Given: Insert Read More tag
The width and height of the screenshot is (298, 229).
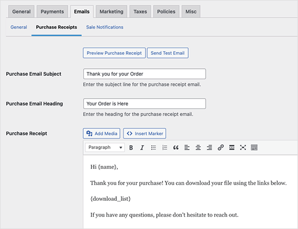Looking at the screenshot, I should click(232, 148).
